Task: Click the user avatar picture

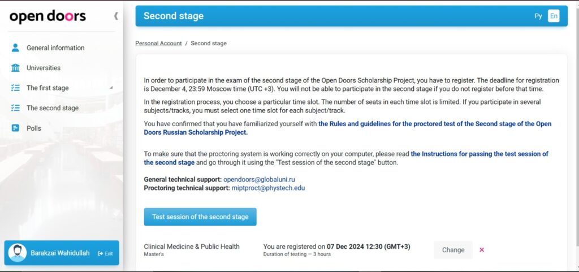Action: pyautogui.click(x=18, y=253)
